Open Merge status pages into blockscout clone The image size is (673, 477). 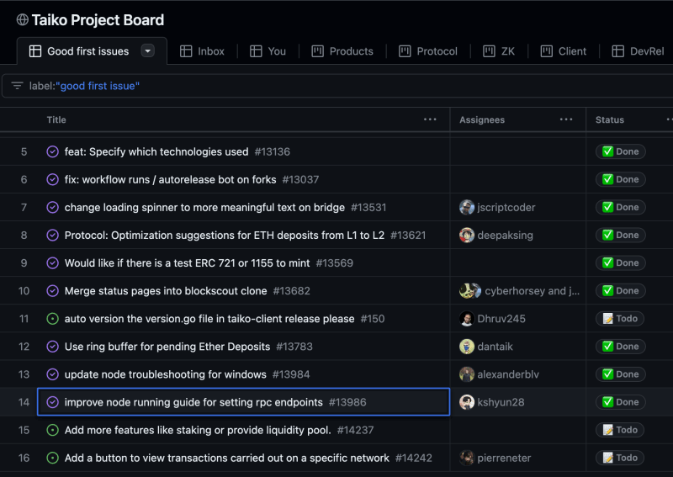pyautogui.click(x=166, y=291)
